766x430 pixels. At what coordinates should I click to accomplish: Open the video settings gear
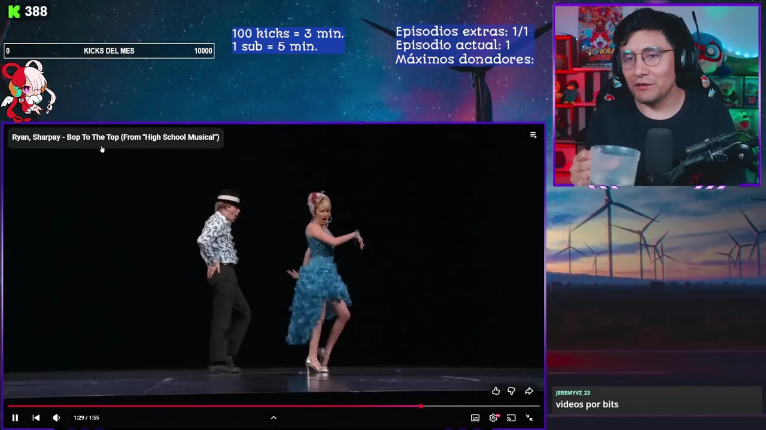tap(493, 417)
